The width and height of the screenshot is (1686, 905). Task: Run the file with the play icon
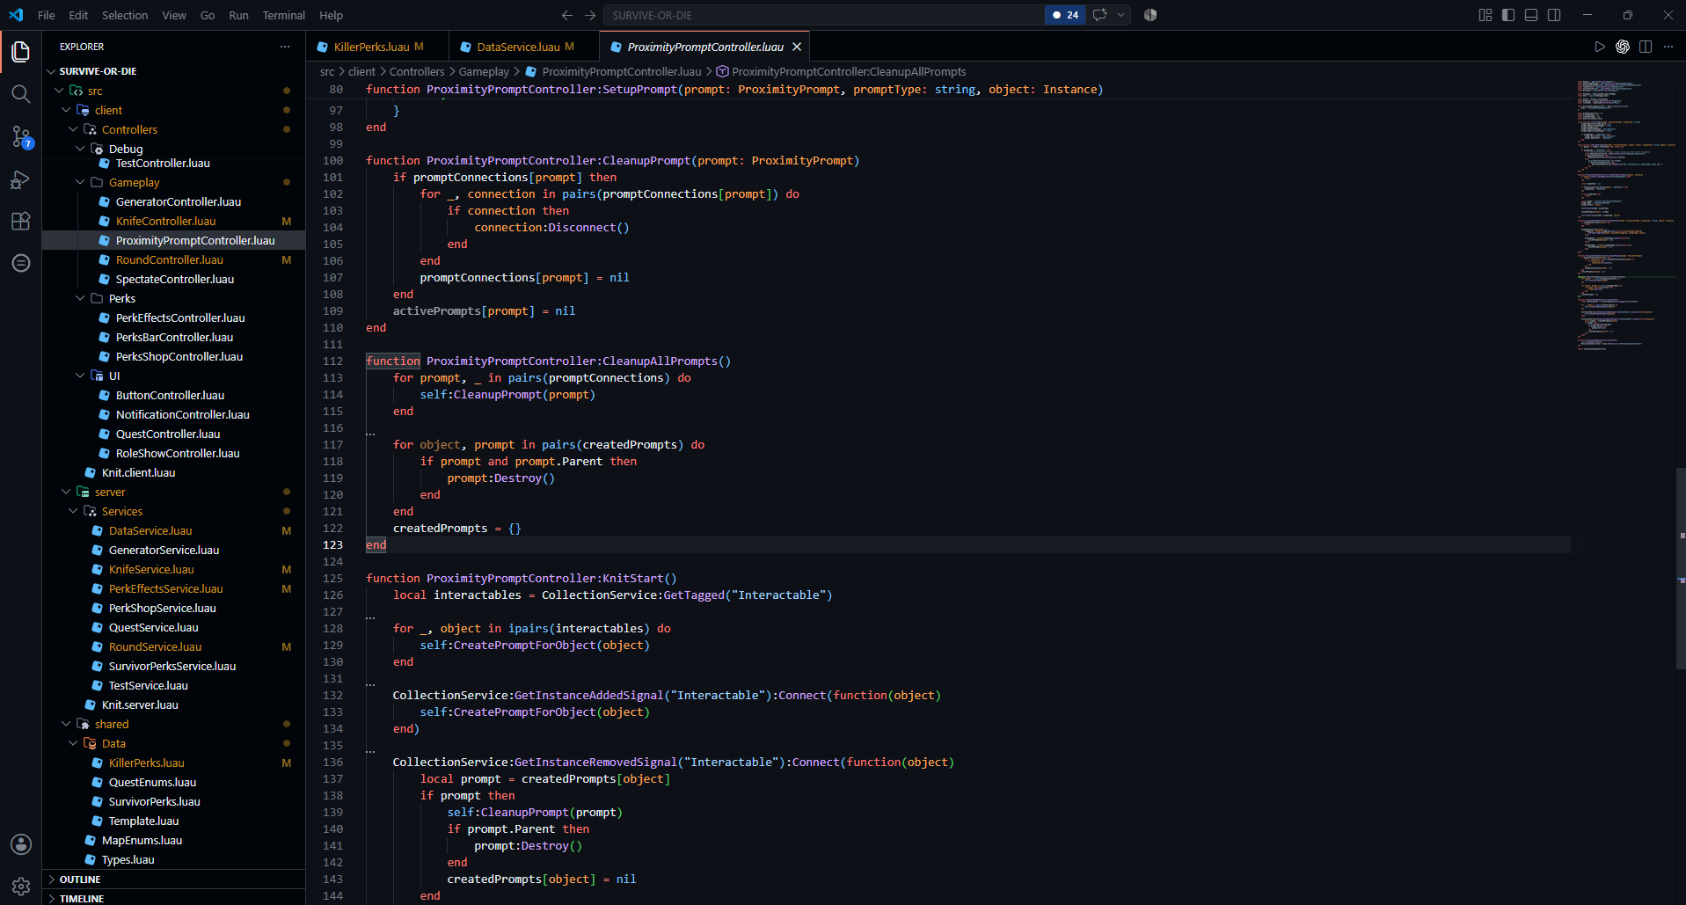coord(1600,47)
